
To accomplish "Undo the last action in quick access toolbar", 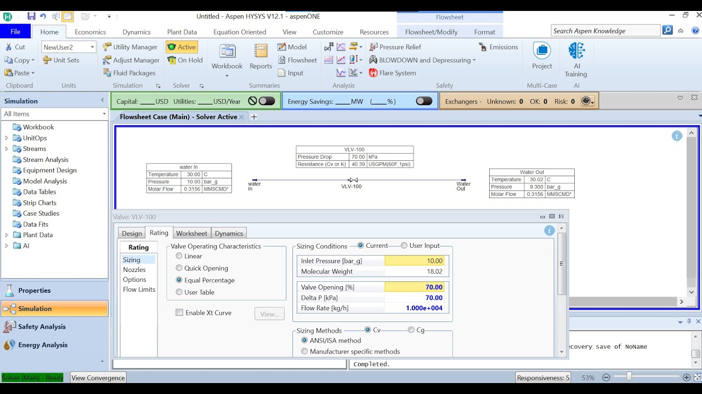I will tap(43, 16).
